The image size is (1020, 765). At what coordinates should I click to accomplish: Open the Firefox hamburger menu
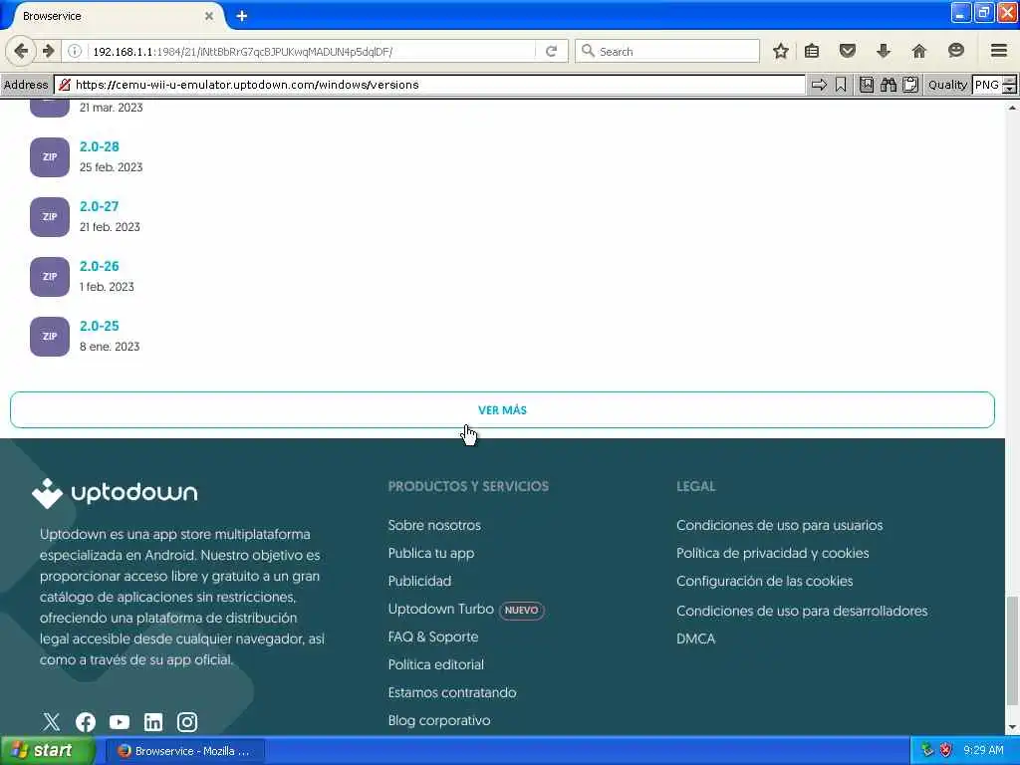point(999,51)
